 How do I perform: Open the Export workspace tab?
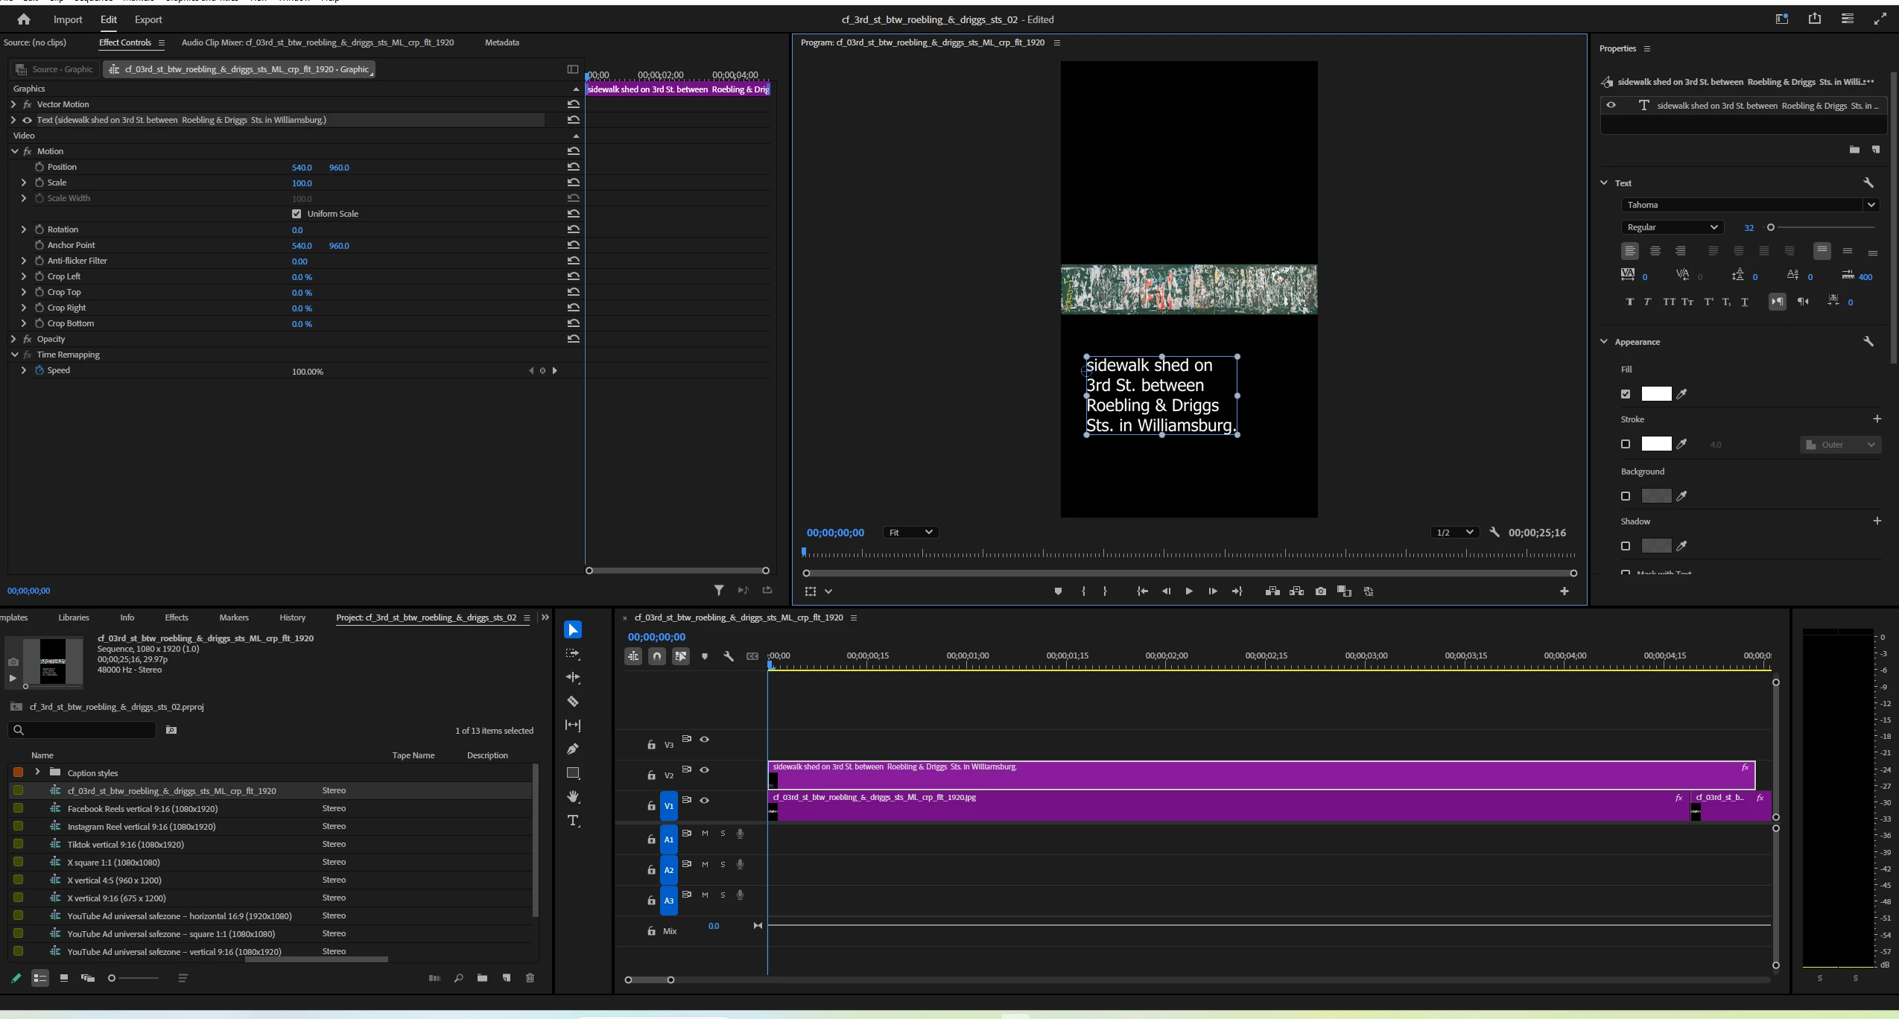(x=148, y=20)
